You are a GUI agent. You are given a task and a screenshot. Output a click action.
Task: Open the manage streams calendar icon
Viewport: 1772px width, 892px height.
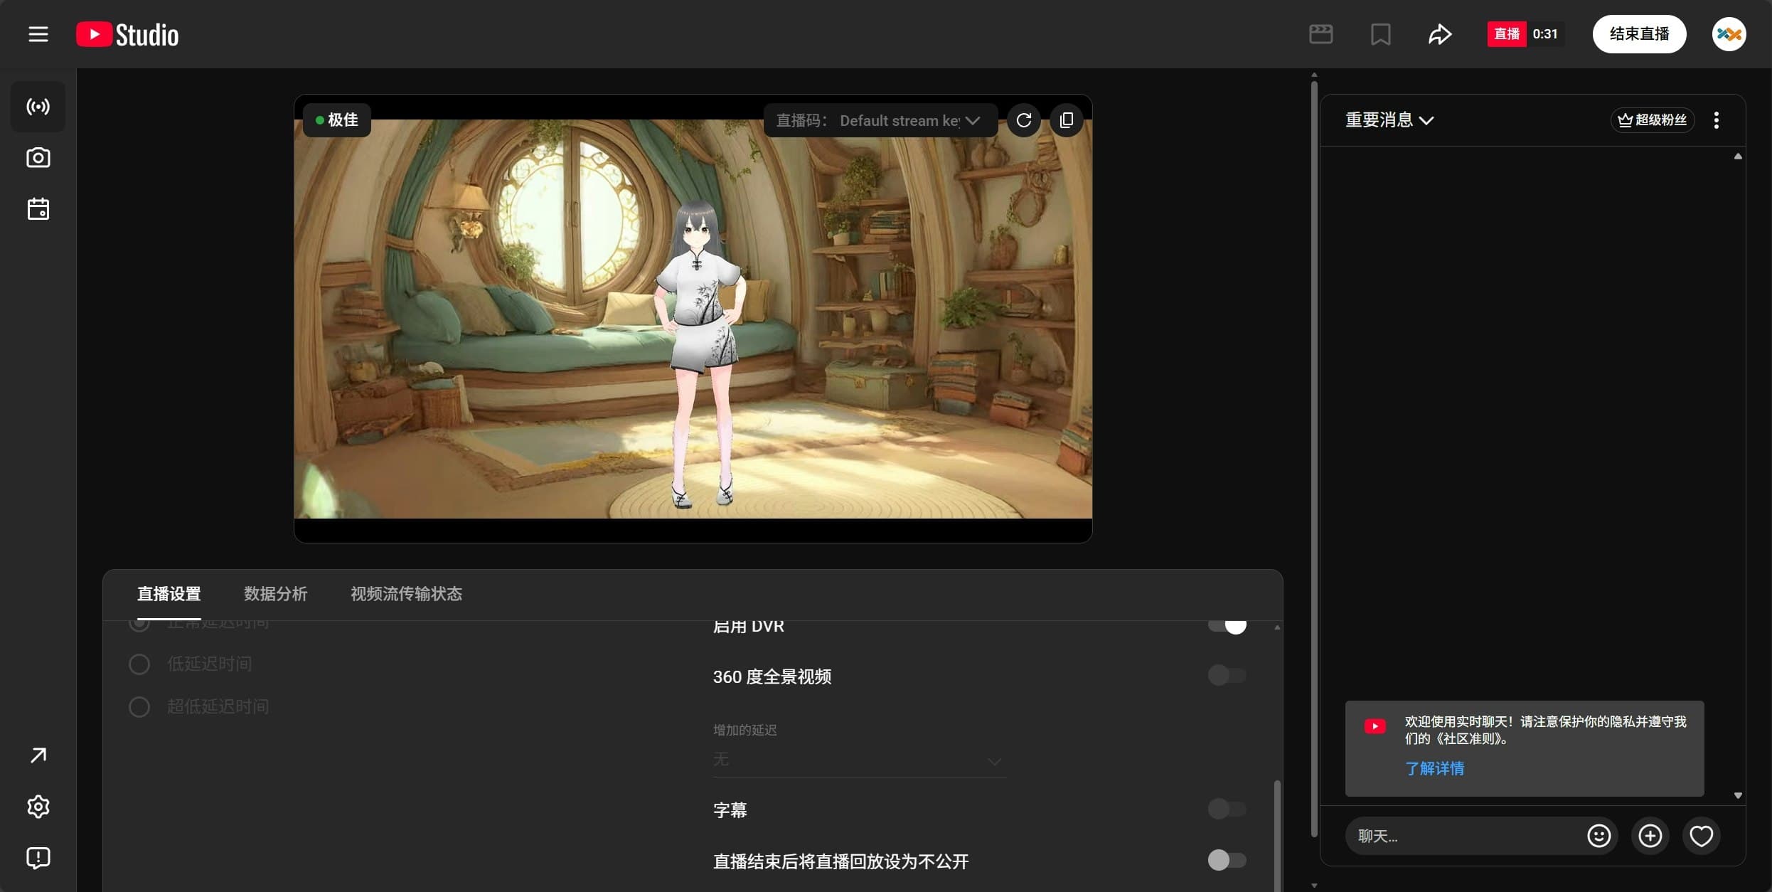pyautogui.click(x=37, y=208)
